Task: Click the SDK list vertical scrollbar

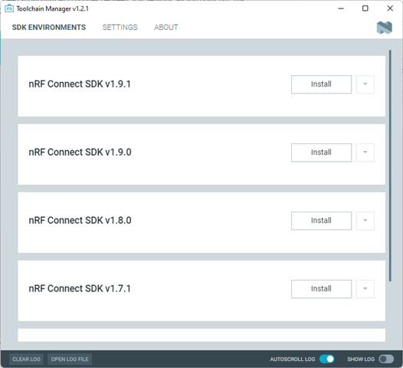Action: tap(390, 166)
